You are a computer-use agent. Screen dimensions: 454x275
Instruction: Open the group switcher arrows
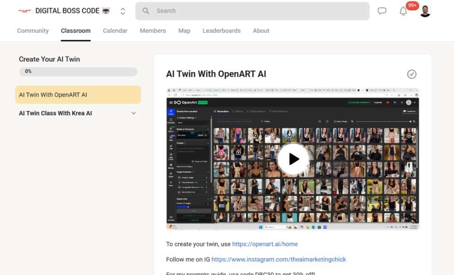pyautogui.click(x=123, y=11)
